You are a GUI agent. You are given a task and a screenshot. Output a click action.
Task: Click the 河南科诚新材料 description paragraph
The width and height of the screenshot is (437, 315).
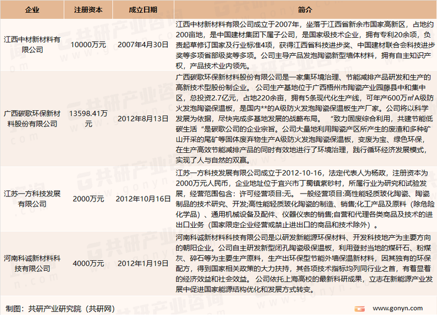point(305,263)
